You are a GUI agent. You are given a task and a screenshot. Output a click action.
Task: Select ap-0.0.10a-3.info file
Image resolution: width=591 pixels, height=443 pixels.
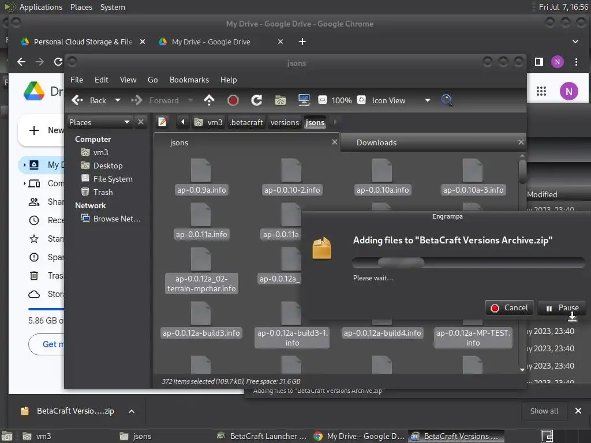coord(473,177)
